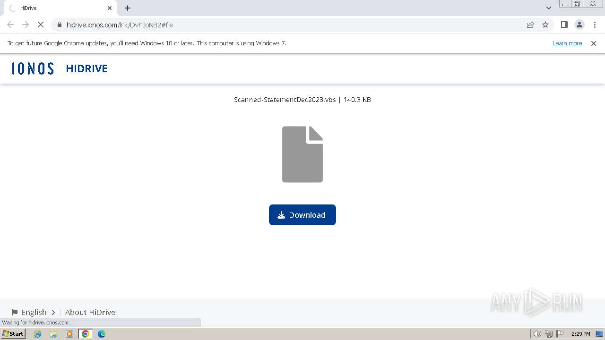Open the tab search dropdown arrow
The image size is (605, 340).
coord(549,8)
